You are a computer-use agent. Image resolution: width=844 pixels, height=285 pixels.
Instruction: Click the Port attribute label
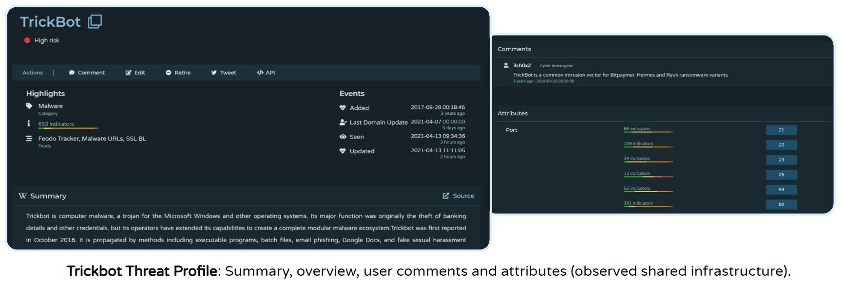(x=511, y=130)
